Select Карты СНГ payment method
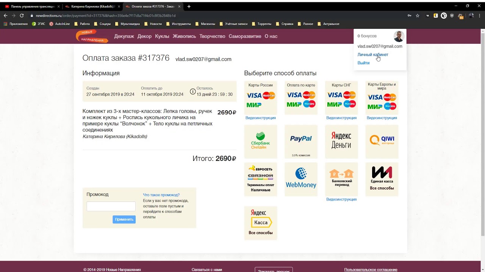Screen dimensions: 485x272 (x=341, y=97)
